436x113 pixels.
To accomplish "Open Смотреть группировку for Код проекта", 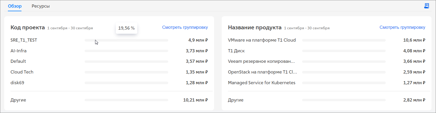I will [x=185, y=27].
